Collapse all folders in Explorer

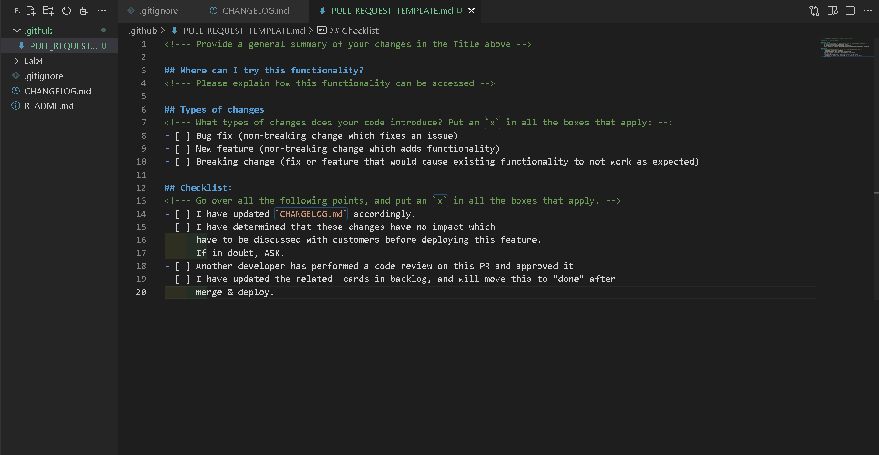[x=84, y=10]
